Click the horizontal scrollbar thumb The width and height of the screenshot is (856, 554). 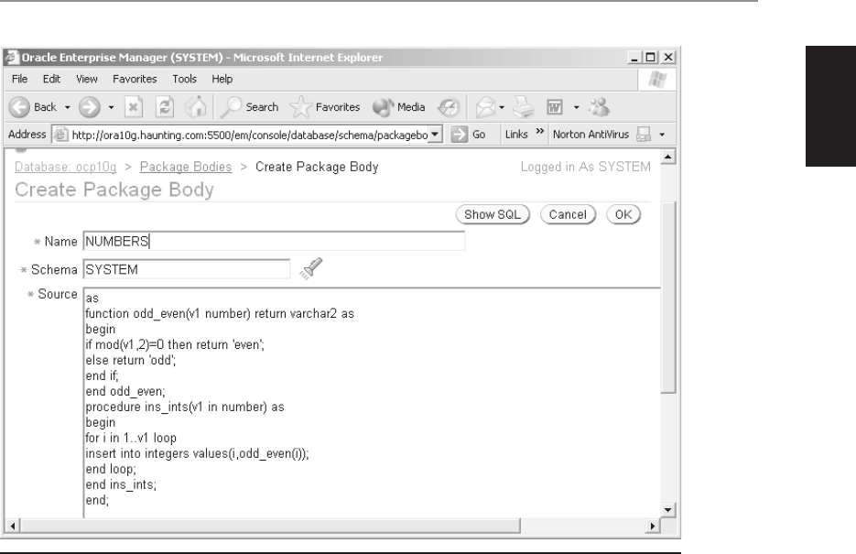(x=271, y=527)
